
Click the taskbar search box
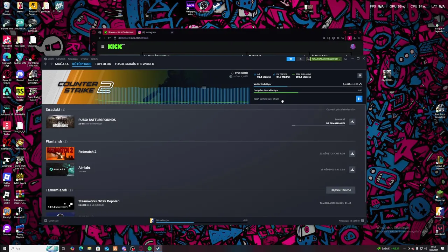[33, 248]
